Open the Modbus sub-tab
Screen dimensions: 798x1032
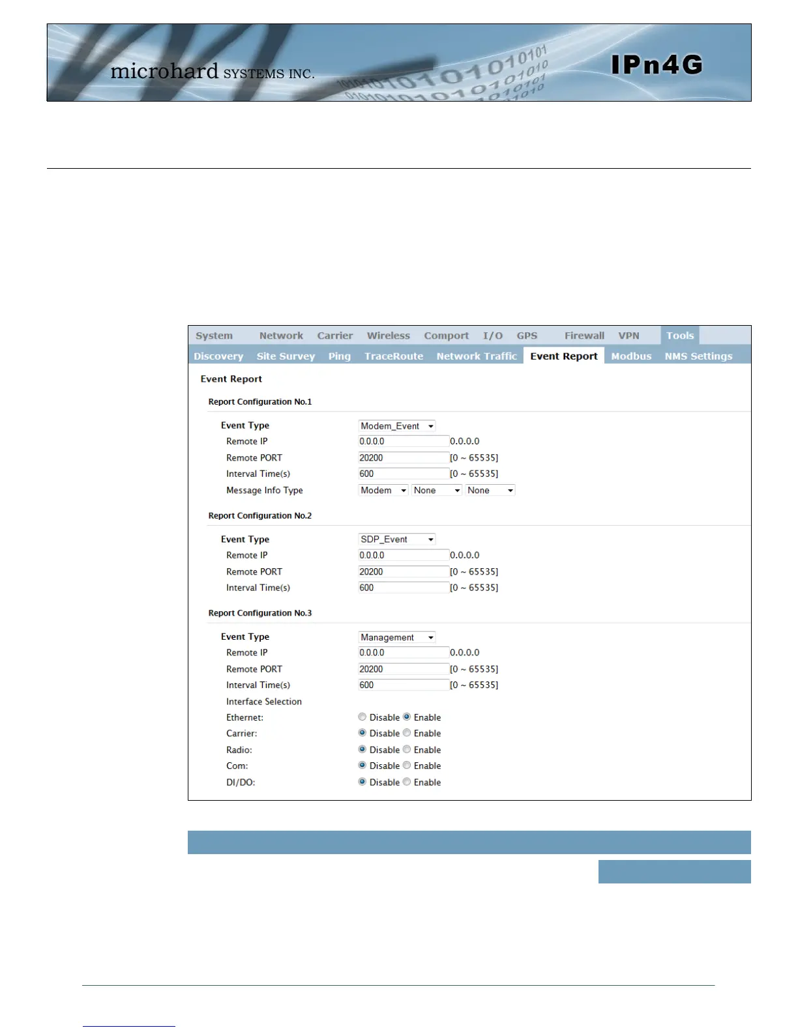tap(631, 356)
